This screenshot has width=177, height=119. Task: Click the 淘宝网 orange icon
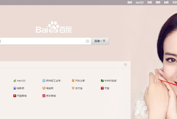(44, 88)
